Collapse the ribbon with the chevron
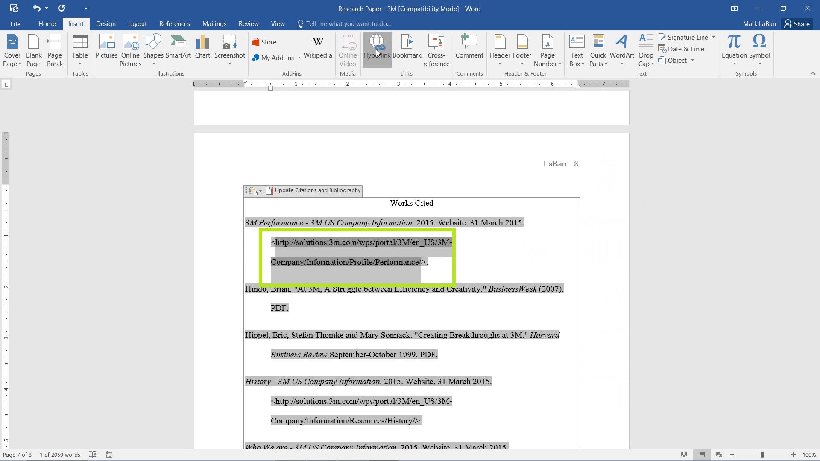The height and width of the screenshot is (461, 820). tap(813, 73)
